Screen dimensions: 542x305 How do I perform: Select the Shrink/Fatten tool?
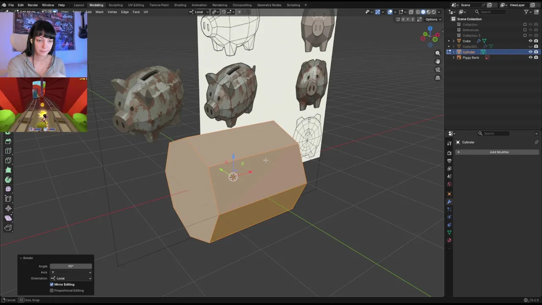click(x=8, y=208)
